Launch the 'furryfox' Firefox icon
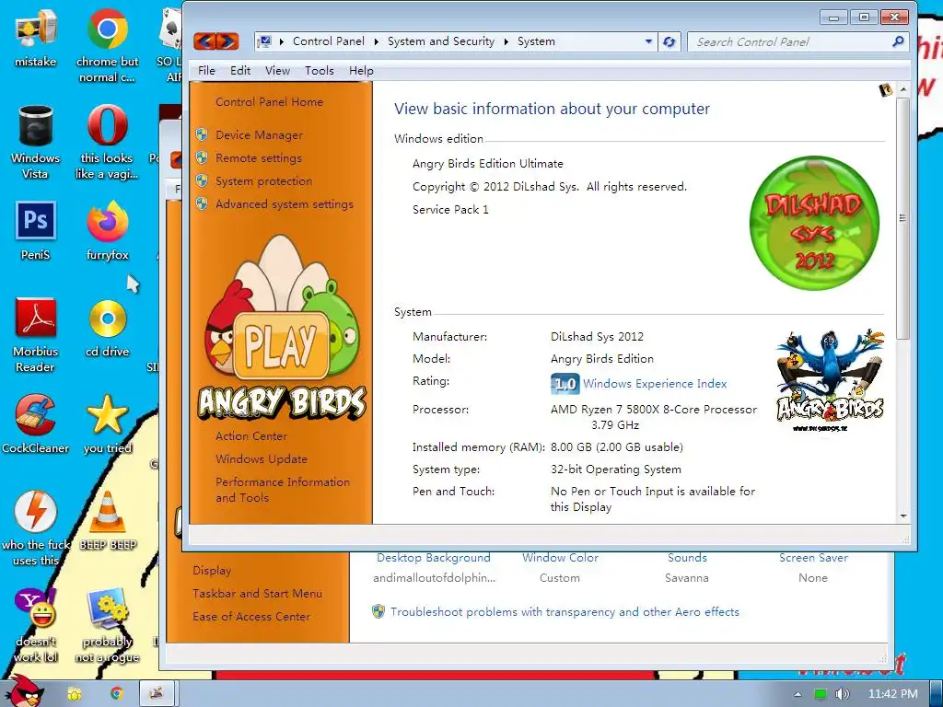Screen dimensions: 943x707 coord(107,230)
